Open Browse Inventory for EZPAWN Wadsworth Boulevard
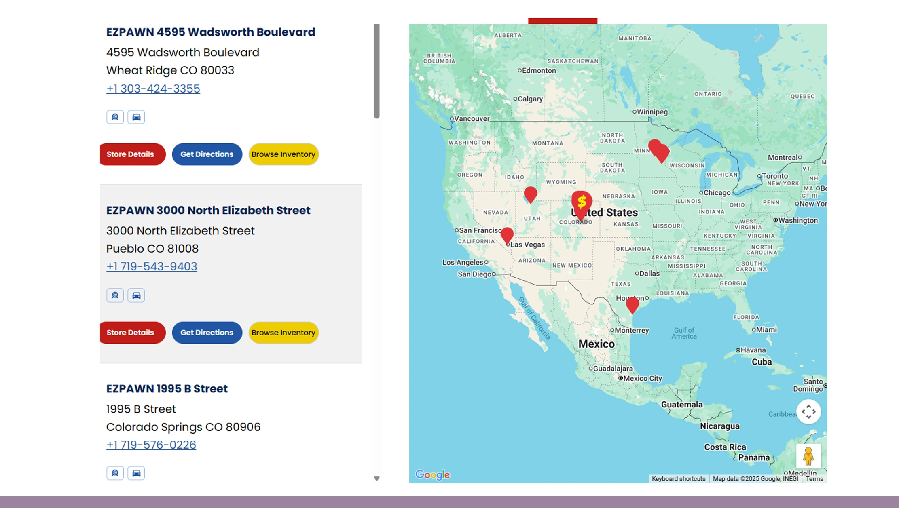This screenshot has width=899, height=508. 283,154
